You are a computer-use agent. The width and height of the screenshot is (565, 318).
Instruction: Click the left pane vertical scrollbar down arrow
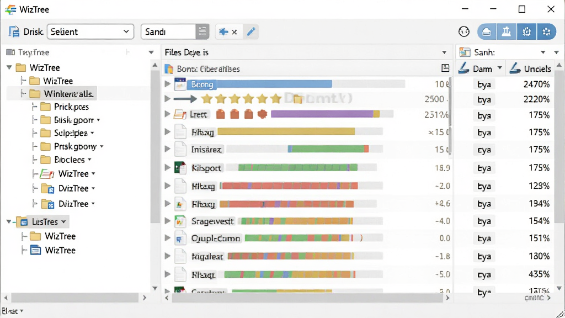[x=154, y=288]
